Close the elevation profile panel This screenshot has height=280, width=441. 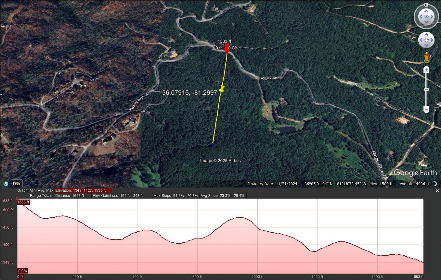(x=437, y=191)
